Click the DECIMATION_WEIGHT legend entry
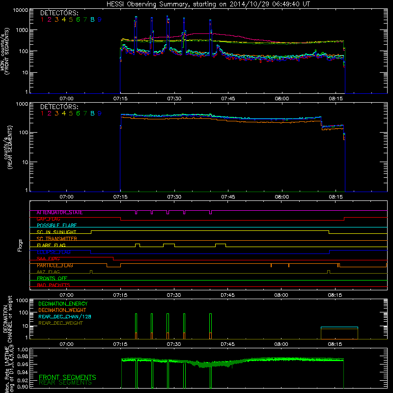 click(62, 310)
